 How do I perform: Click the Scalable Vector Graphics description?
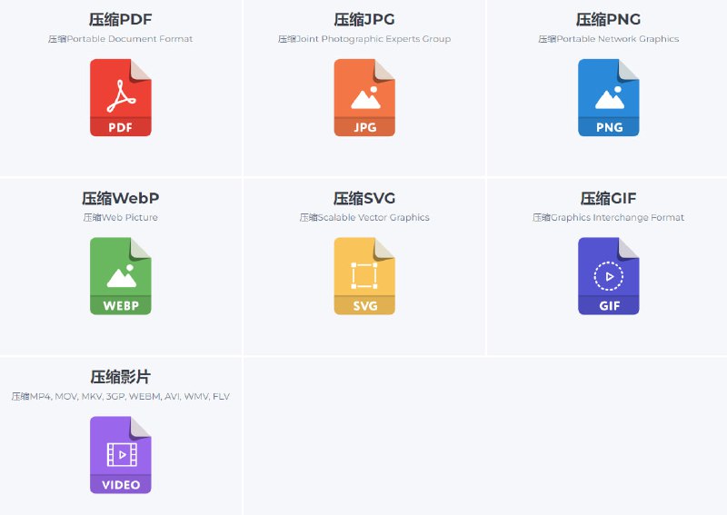[364, 218]
